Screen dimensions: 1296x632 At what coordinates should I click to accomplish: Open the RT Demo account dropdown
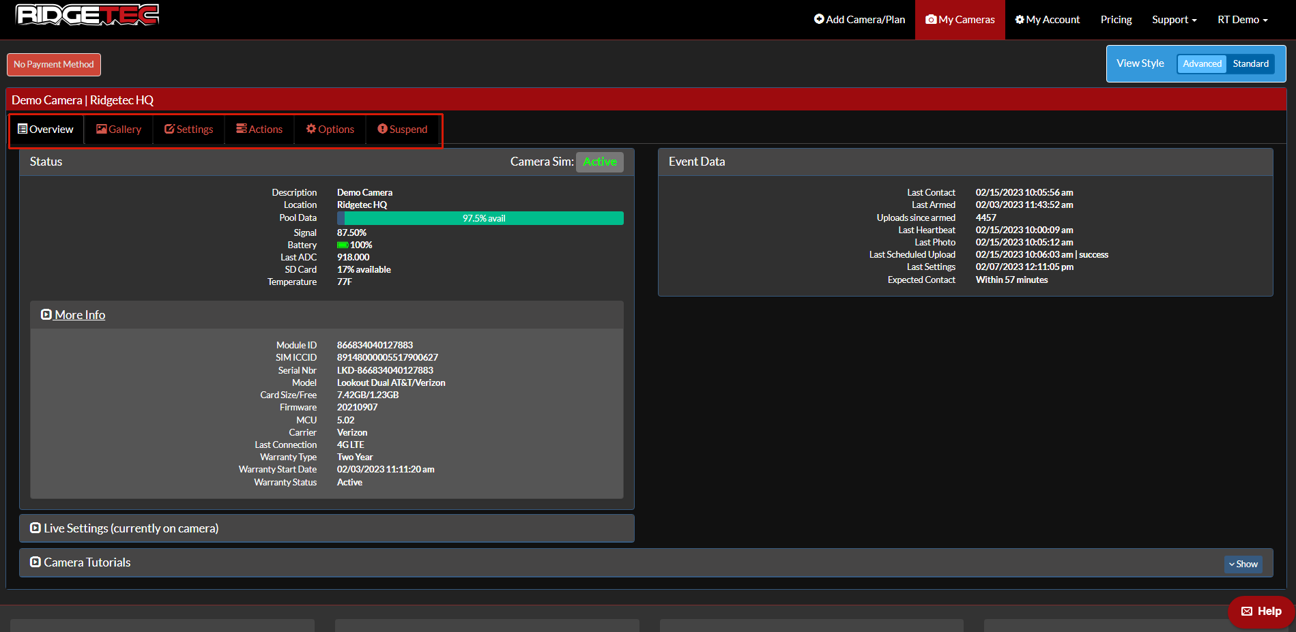point(1242,20)
